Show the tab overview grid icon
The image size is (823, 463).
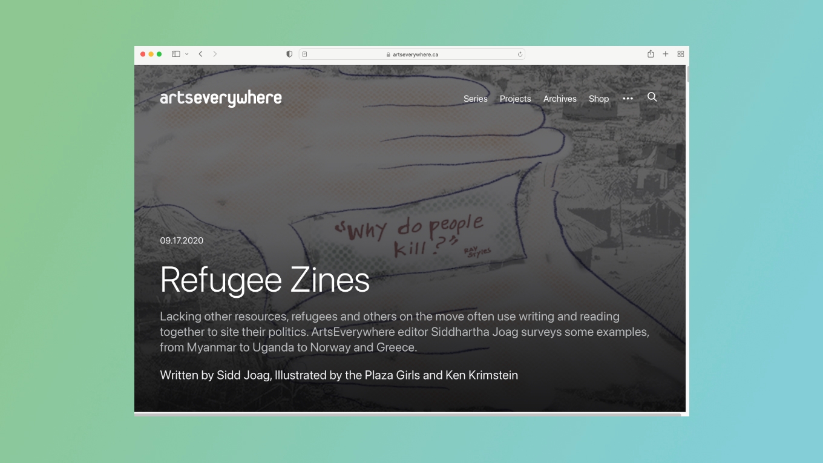(681, 54)
